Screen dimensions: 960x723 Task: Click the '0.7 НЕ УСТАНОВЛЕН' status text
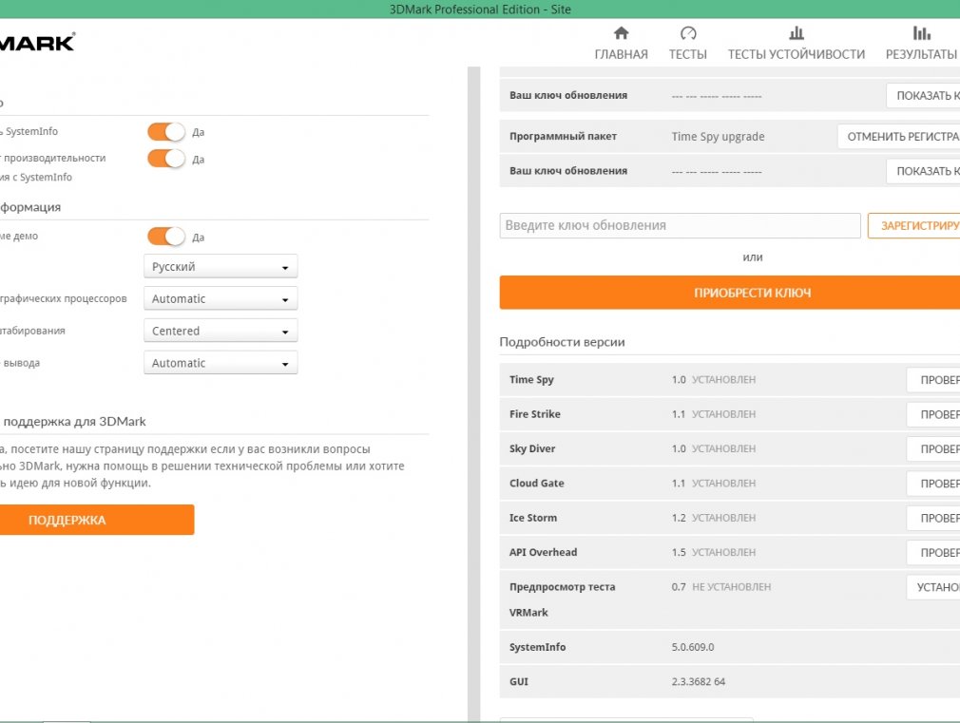click(721, 586)
